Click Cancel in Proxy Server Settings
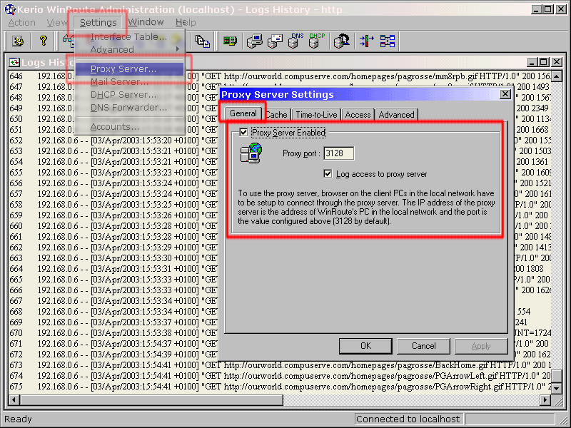Image resolution: width=571 pixels, height=428 pixels. click(423, 346)
